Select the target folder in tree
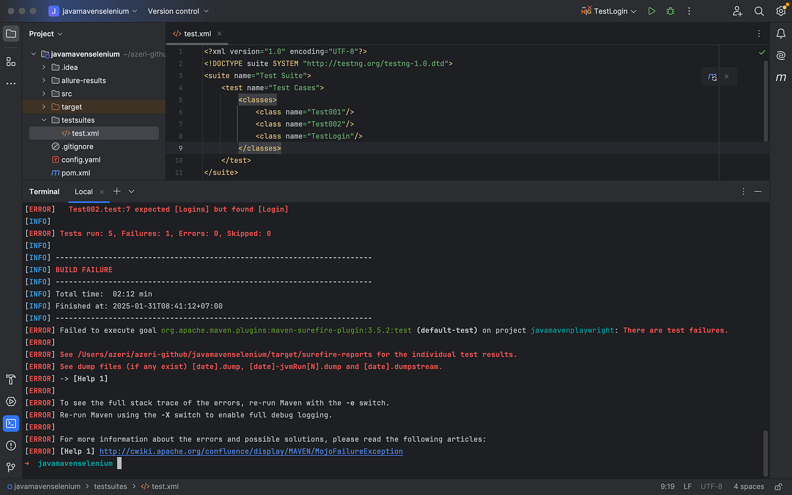Viewport: 792px width, 495px height. [94, 107]
